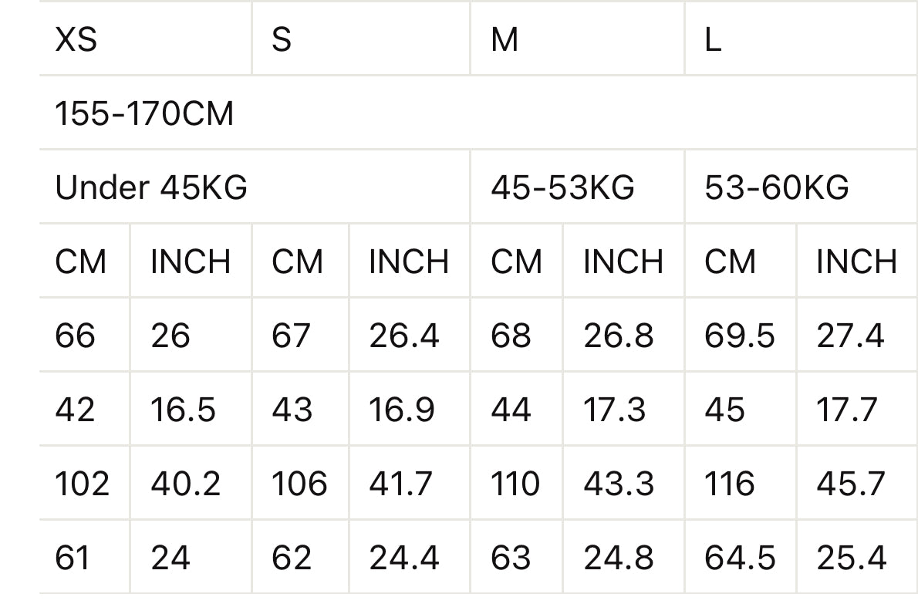Viewport: 918px width, 604px height.
Task: Click the XS size column header
Action: (76, 39)
